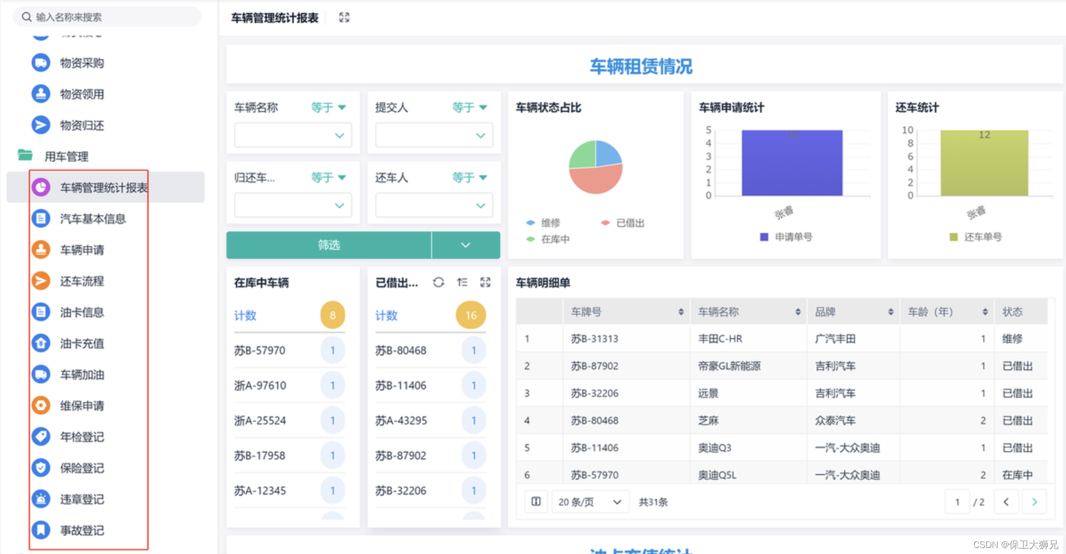This screenshot has width=1066, height=554.
Task: Open 油卡充值 from the sidebar
Action: pos(82,343)
